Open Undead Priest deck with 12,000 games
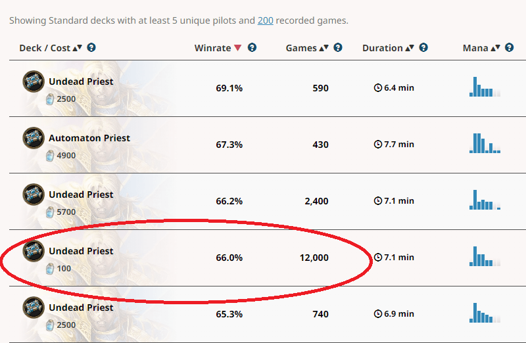This screenshot has width=526, height=343. point(81,251)
